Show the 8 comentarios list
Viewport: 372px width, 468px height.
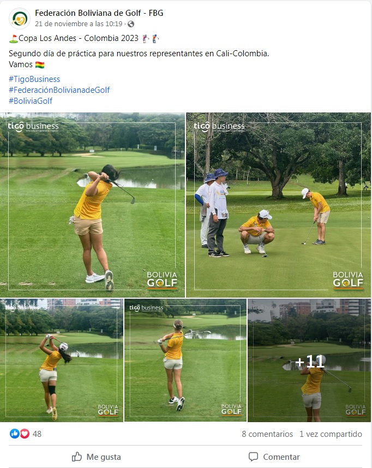(267, 434)
